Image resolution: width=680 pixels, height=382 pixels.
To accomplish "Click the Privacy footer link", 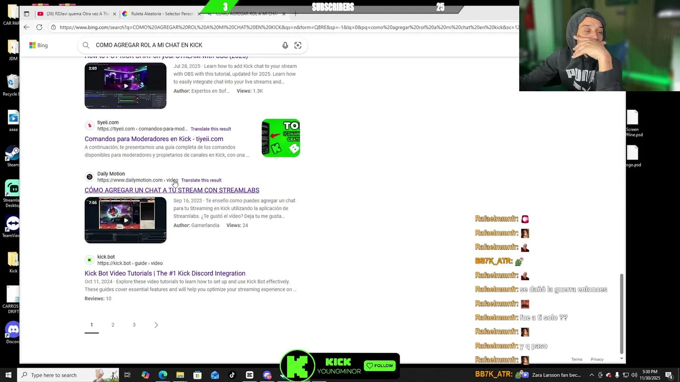I will [597, 359].
